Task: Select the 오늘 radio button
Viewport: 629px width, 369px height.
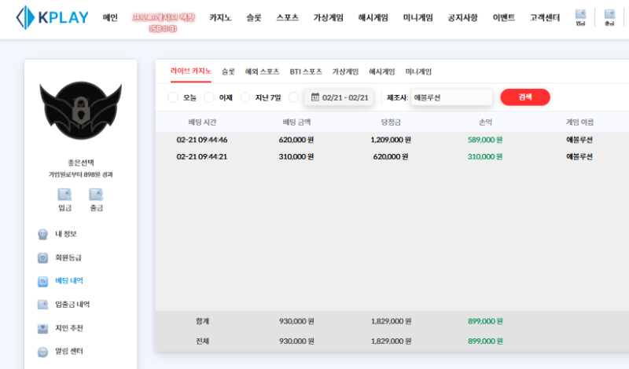Action: tap(173, 97)
